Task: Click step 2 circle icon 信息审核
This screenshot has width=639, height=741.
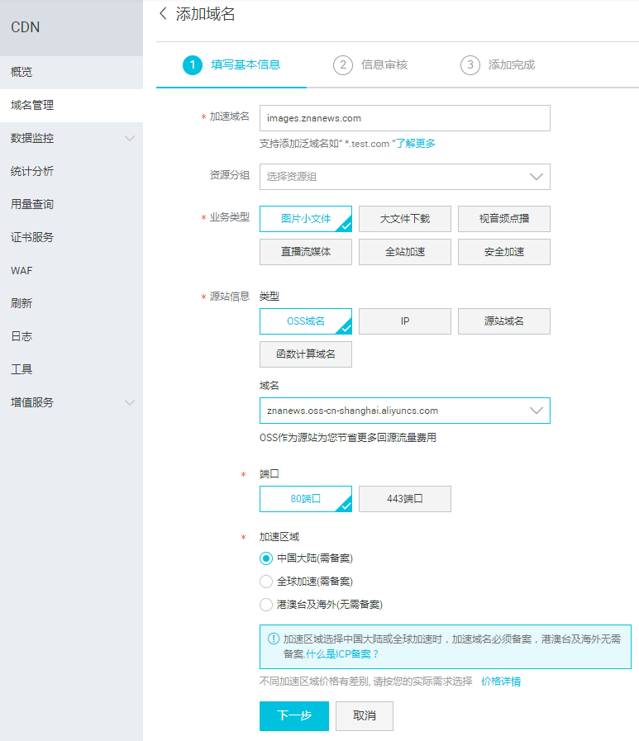Action: 342,64
